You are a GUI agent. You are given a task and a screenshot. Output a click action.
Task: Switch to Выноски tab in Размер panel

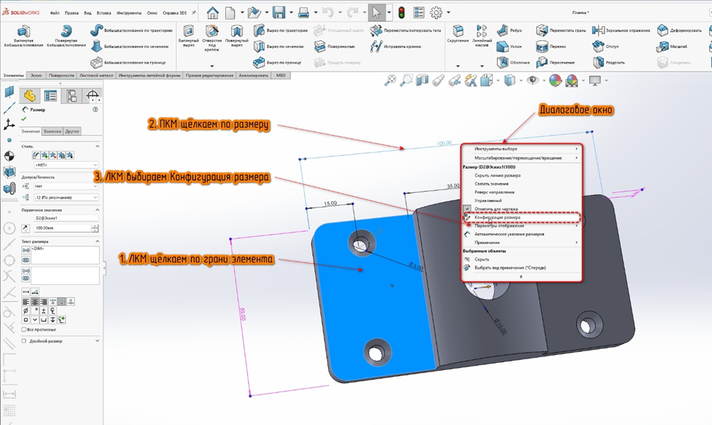52,131
